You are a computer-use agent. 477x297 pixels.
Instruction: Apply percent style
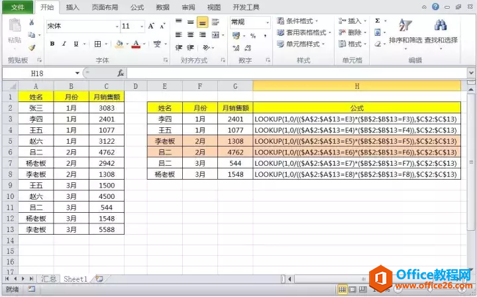coord(253,36)
